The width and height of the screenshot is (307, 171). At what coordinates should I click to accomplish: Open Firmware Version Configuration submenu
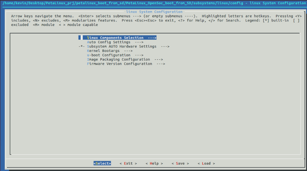[x=126, y=64]
